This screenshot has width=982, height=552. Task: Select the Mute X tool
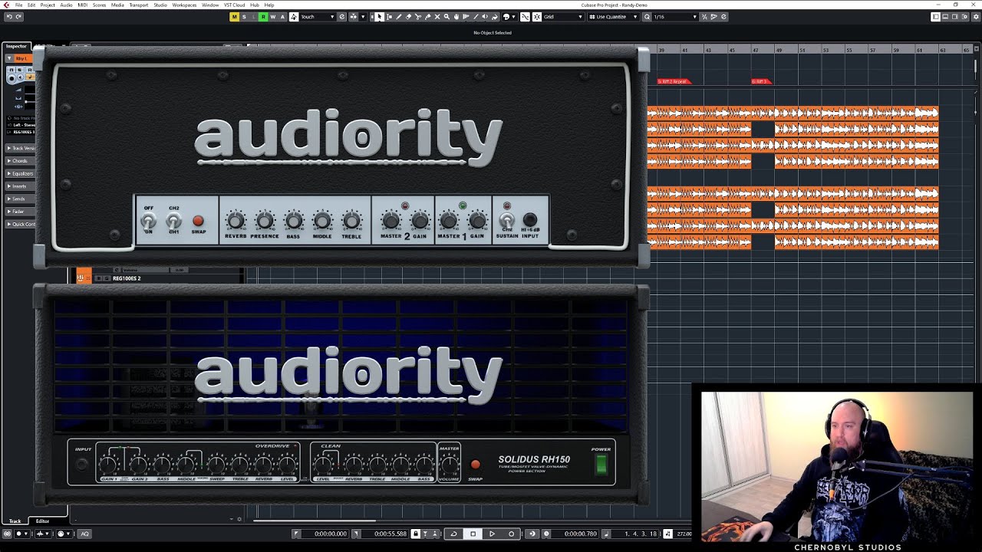437,17
